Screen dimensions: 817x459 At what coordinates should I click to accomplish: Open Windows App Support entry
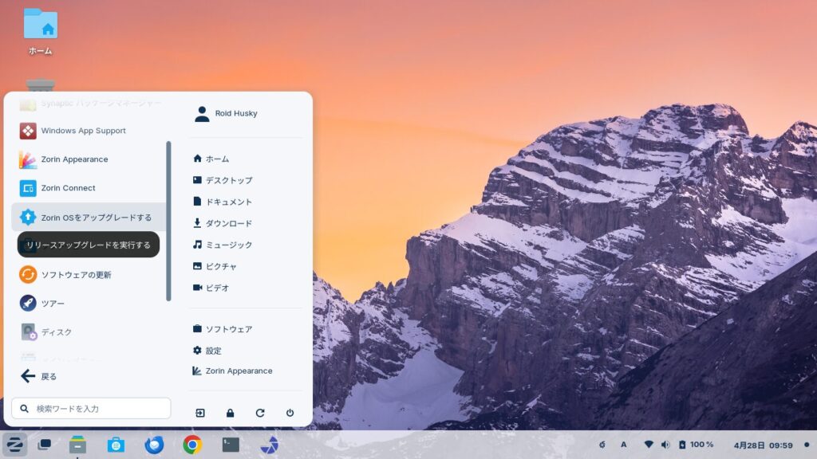click(x=83, y=131)
